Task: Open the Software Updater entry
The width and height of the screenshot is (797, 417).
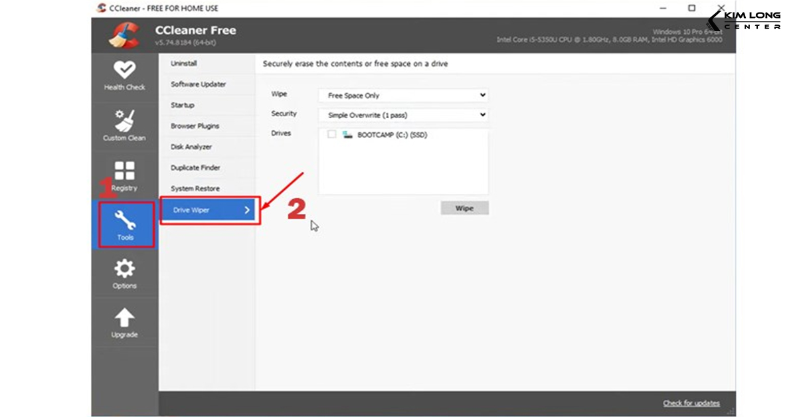Action: coord(198,84)
